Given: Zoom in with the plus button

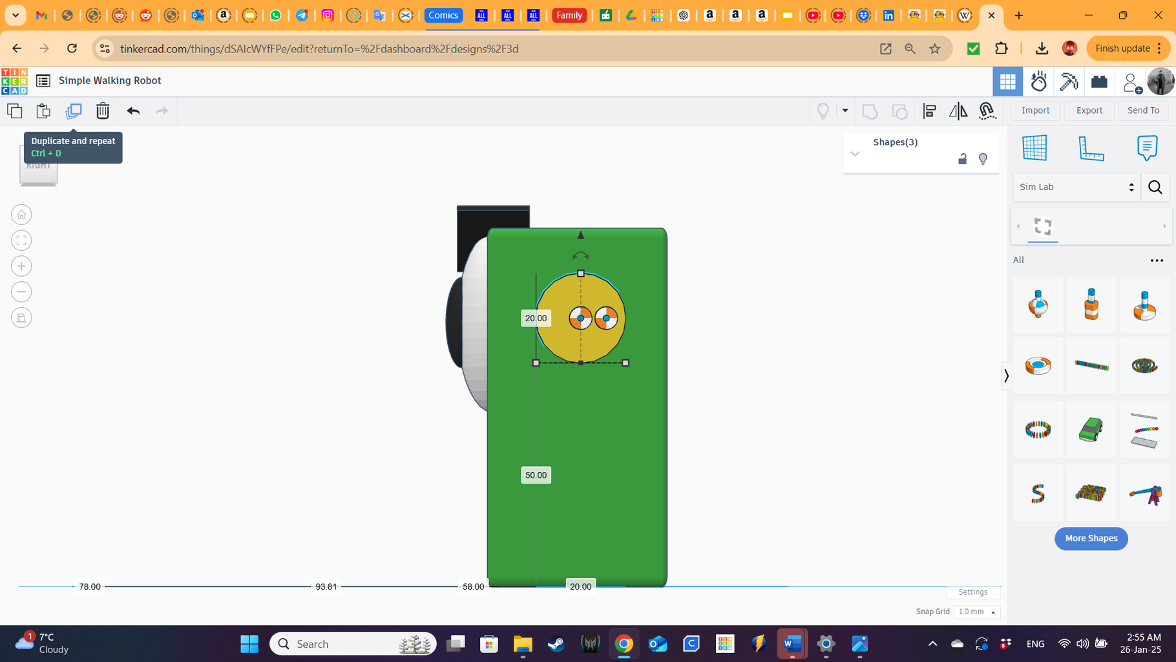Looking at the screenshot, I should click(21, 266).
